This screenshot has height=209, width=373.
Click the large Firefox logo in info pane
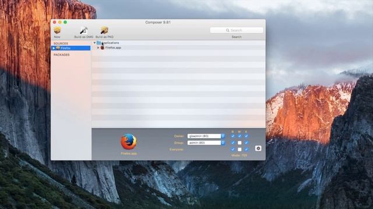tap(129, 142)
